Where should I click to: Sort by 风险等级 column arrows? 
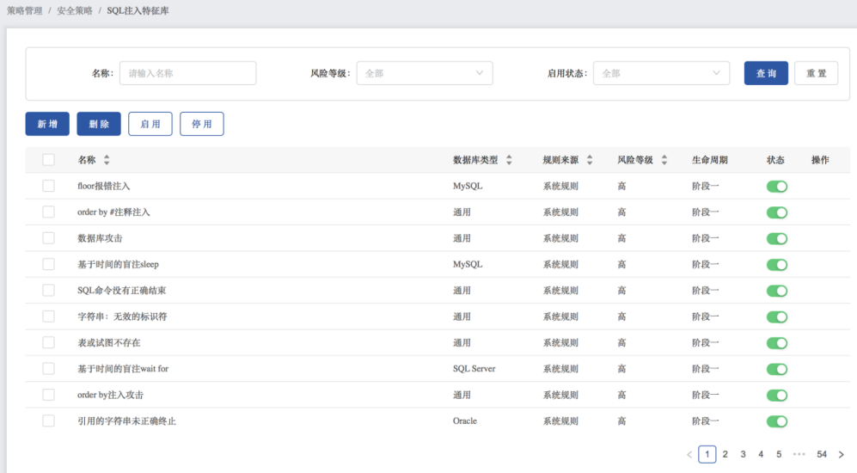(x=664, y=160)
